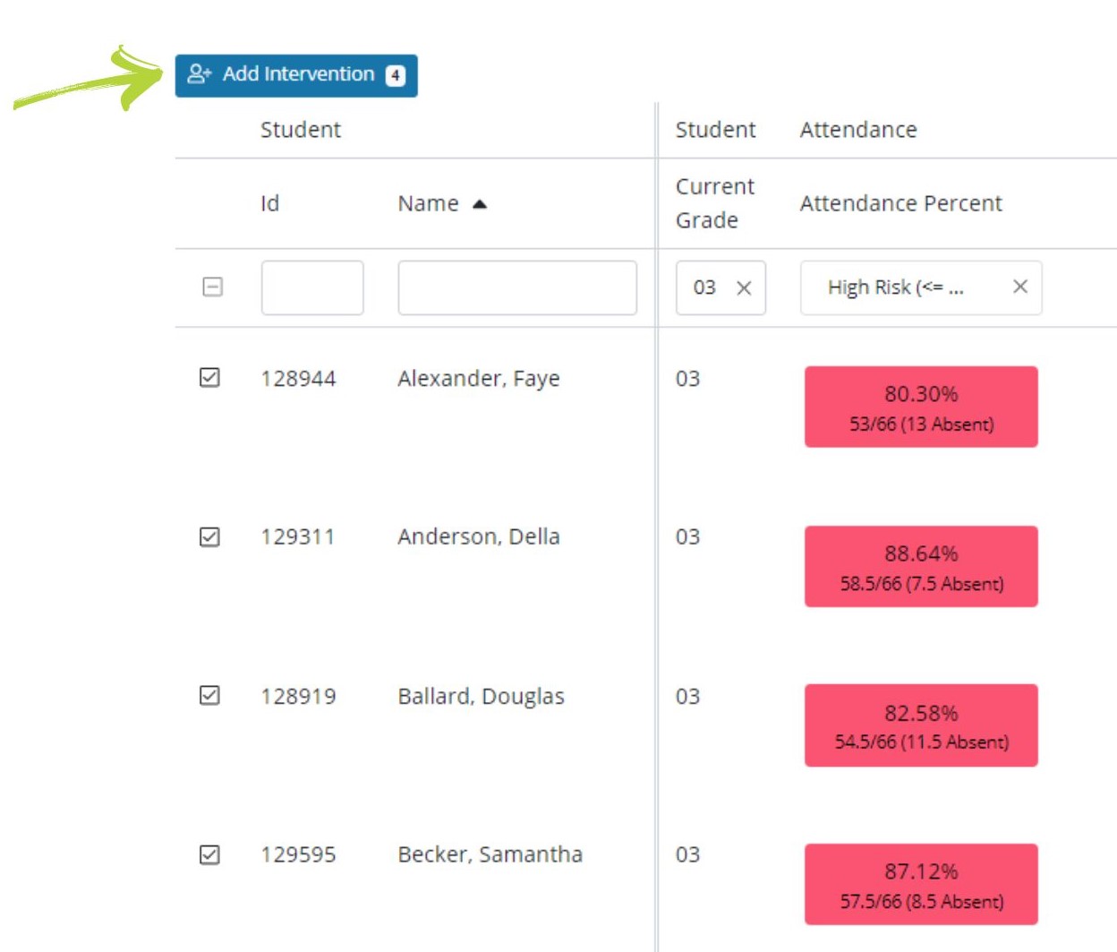This screenshot has width=1117, height=952.
Task: Clear the High Risk attendance filter
Action: (1019, 287)
